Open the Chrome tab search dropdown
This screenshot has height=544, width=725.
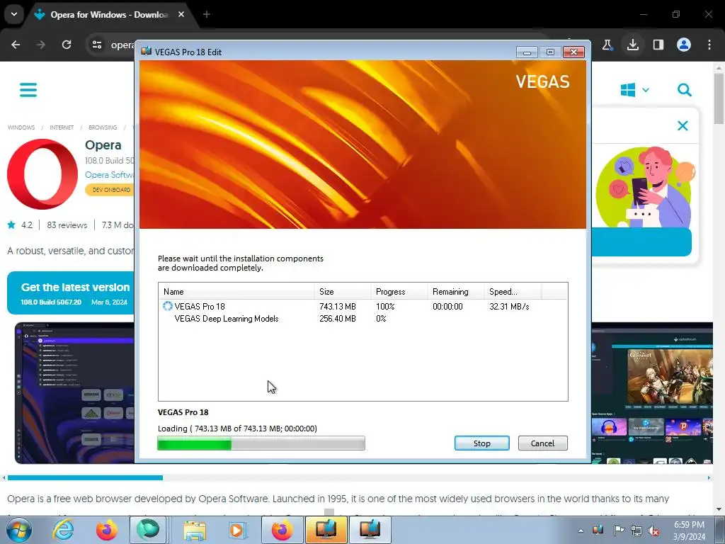coord(14,14)
